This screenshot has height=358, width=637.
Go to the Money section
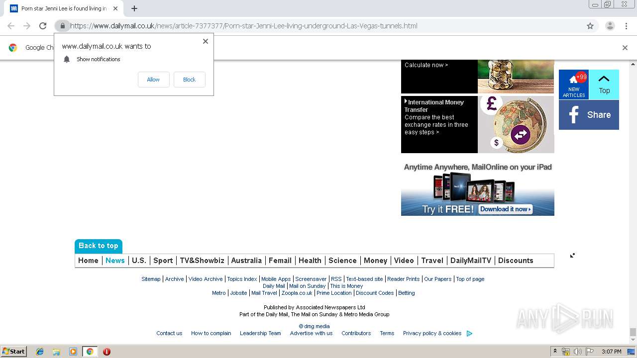pos(375,261)
